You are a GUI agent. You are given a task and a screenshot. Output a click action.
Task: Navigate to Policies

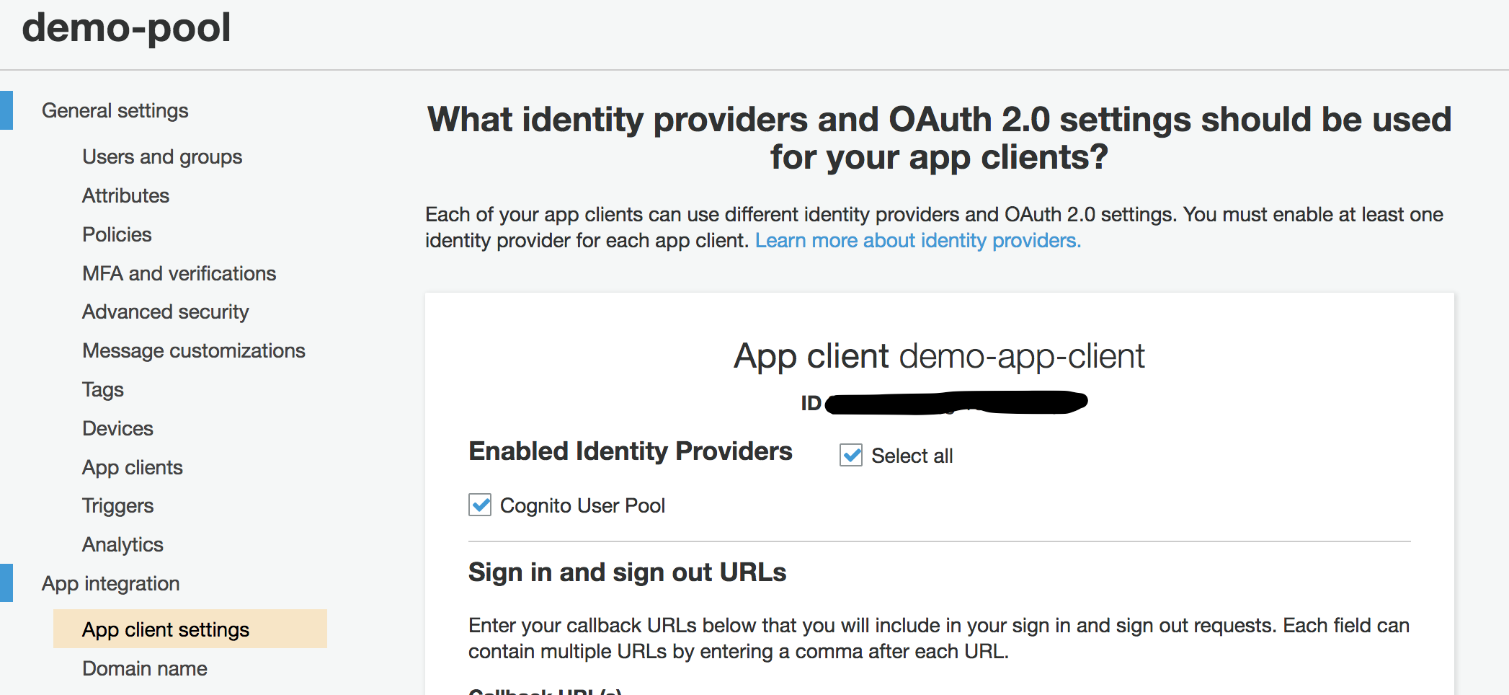tap(117, 234)
